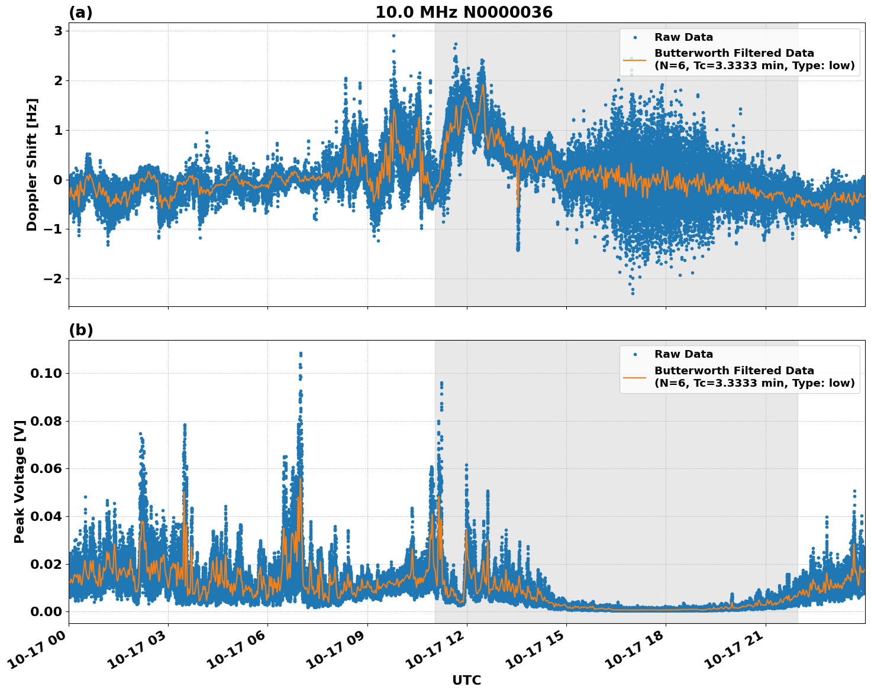Click the blue Raw Data marker in Peak Voltage legend
This screenshot has width=871, height=693.
click(634, 355)
